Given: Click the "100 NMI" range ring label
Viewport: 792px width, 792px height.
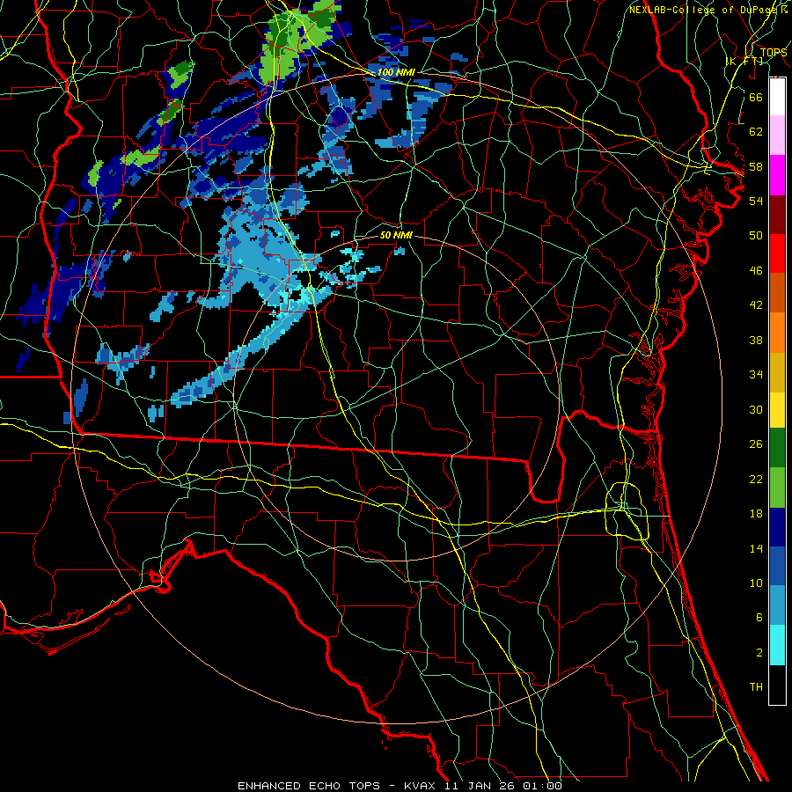Looking at the screenshot, I should (395, 72).
